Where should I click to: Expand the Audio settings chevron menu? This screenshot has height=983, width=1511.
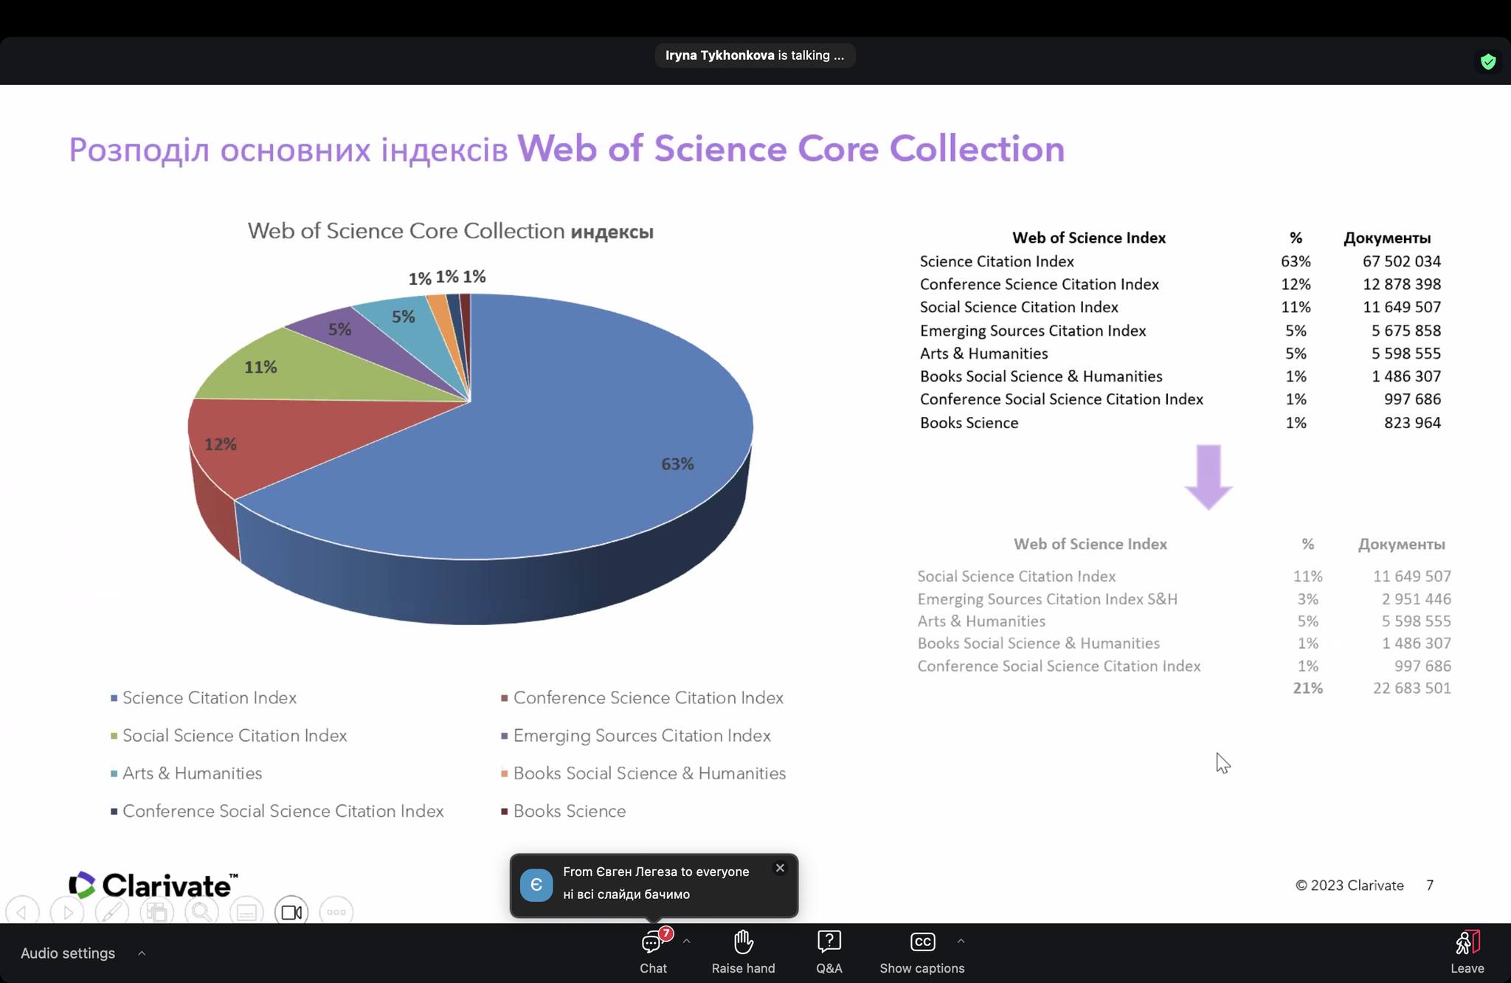coord(142,953)
